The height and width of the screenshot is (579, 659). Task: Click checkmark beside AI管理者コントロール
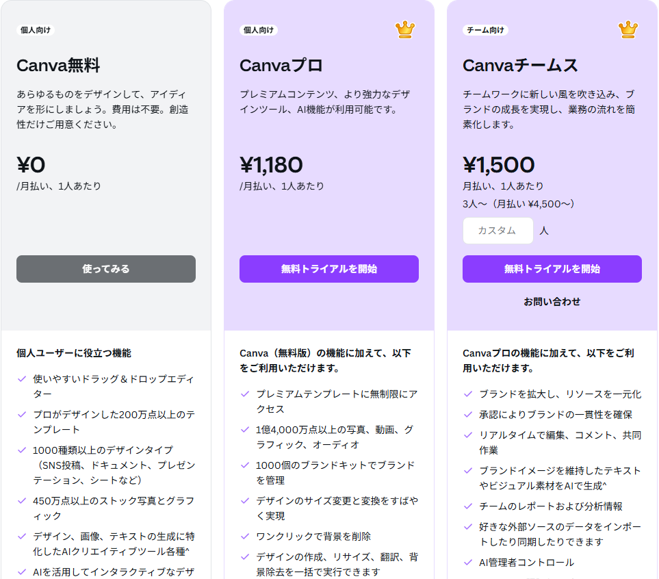[x=468, y=562]
